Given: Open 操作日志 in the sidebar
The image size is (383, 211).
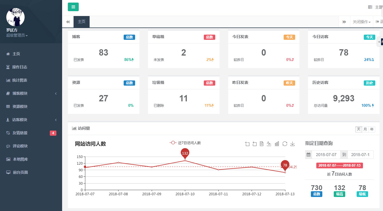Looking at the screenshot, I should pyautogui.click(x=20, y=67).
